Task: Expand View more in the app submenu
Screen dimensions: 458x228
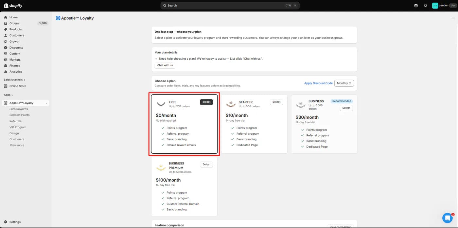Action: pyautogui.click(x=17, y=145)
